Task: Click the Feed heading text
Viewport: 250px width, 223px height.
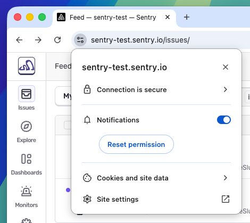Action: click(63, 66)
